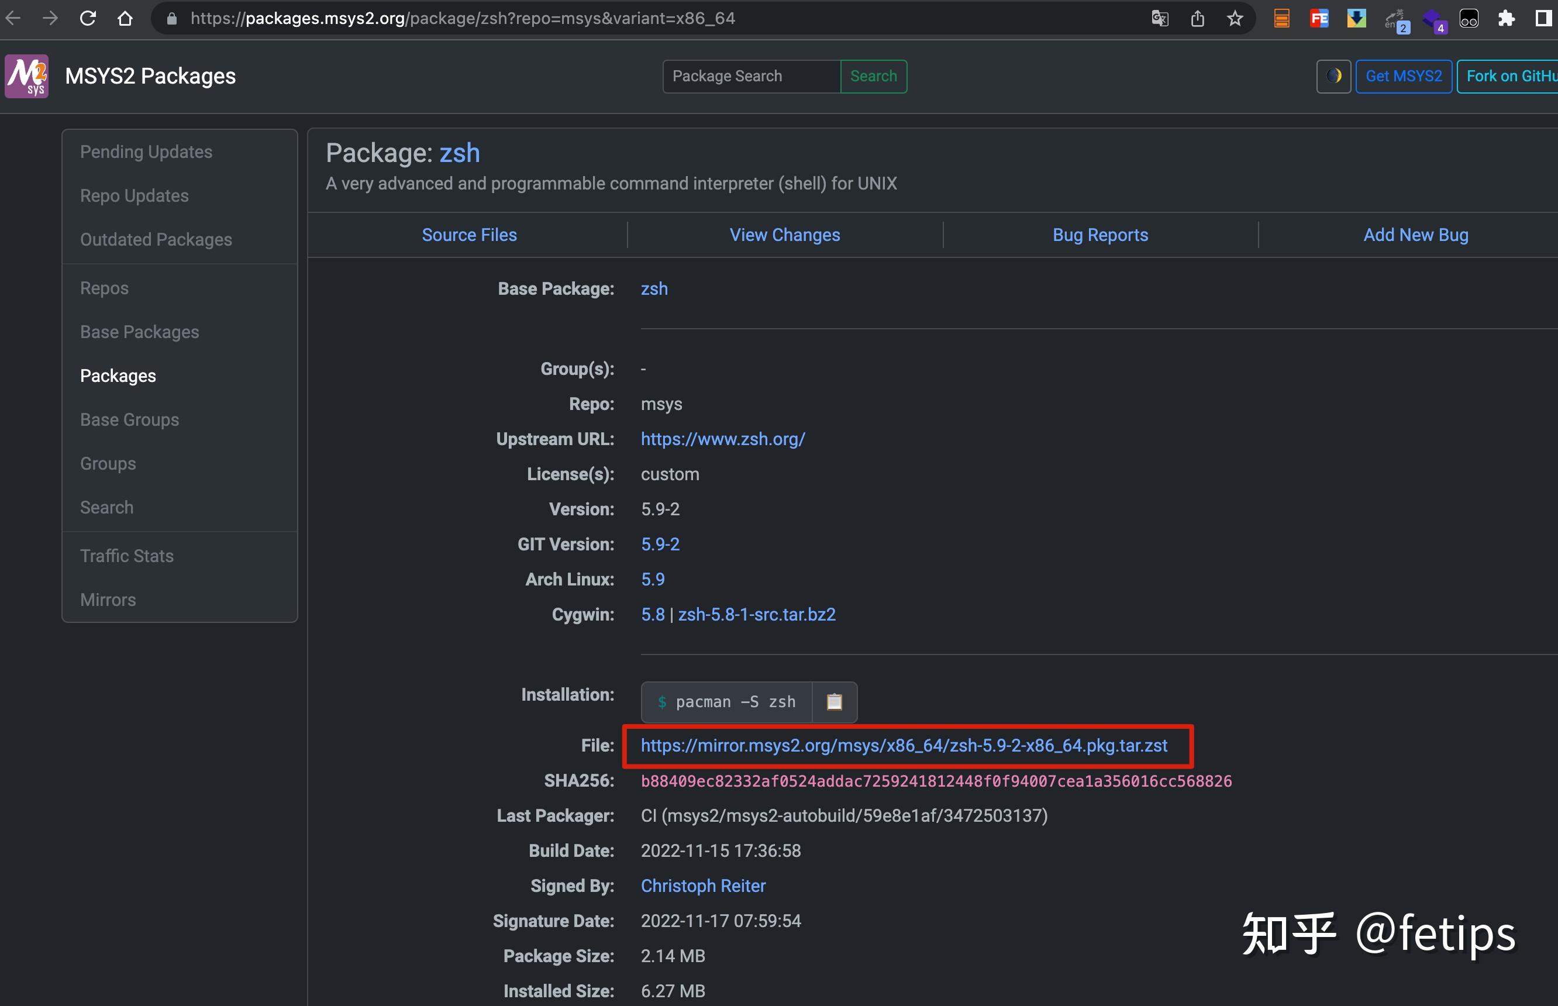Go to browser home icon
1558x1006 pixels.
(125, 18)
